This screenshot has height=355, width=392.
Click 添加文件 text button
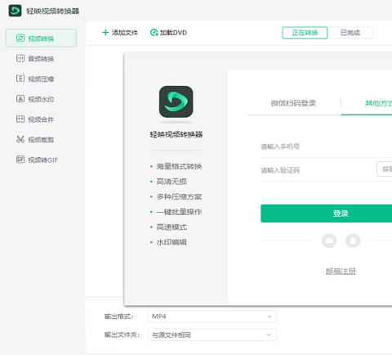[x=125, y=33]
